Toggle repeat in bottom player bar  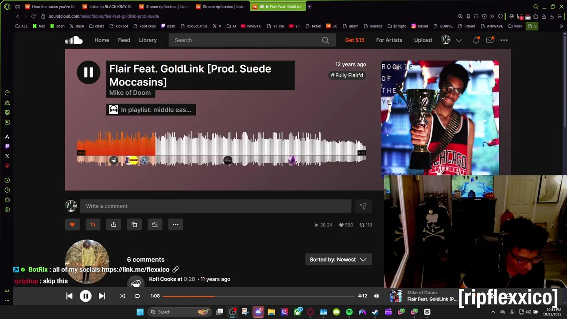(x=137, y=296)
